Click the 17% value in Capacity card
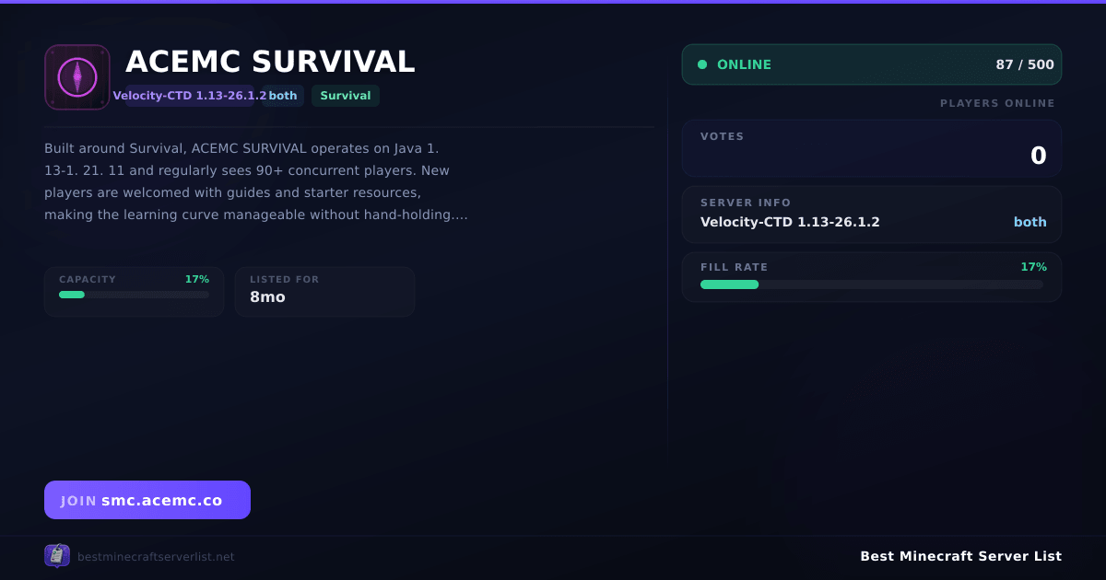The image size is (1106, 580). pos(197,279)
